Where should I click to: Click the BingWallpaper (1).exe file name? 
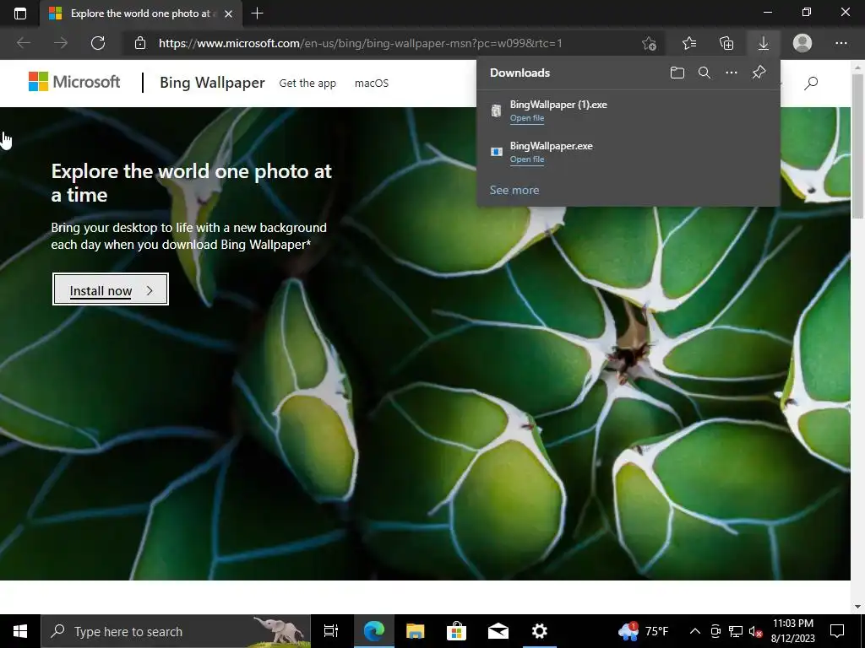point(558,105)
